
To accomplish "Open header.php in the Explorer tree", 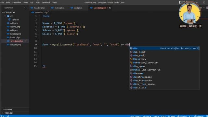I will [x=16, y=34].
